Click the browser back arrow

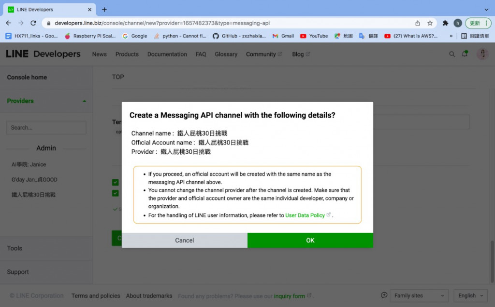click(x=9, y=23)
